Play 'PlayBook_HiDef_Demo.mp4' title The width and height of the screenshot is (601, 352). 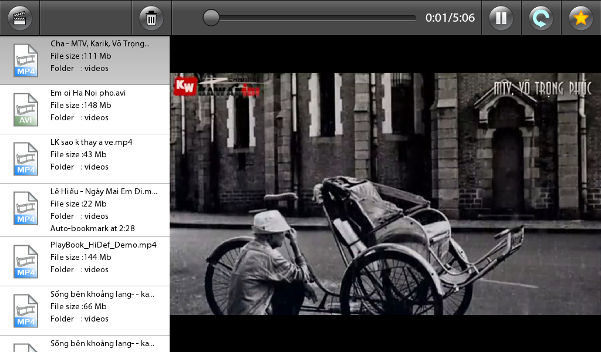103,245
